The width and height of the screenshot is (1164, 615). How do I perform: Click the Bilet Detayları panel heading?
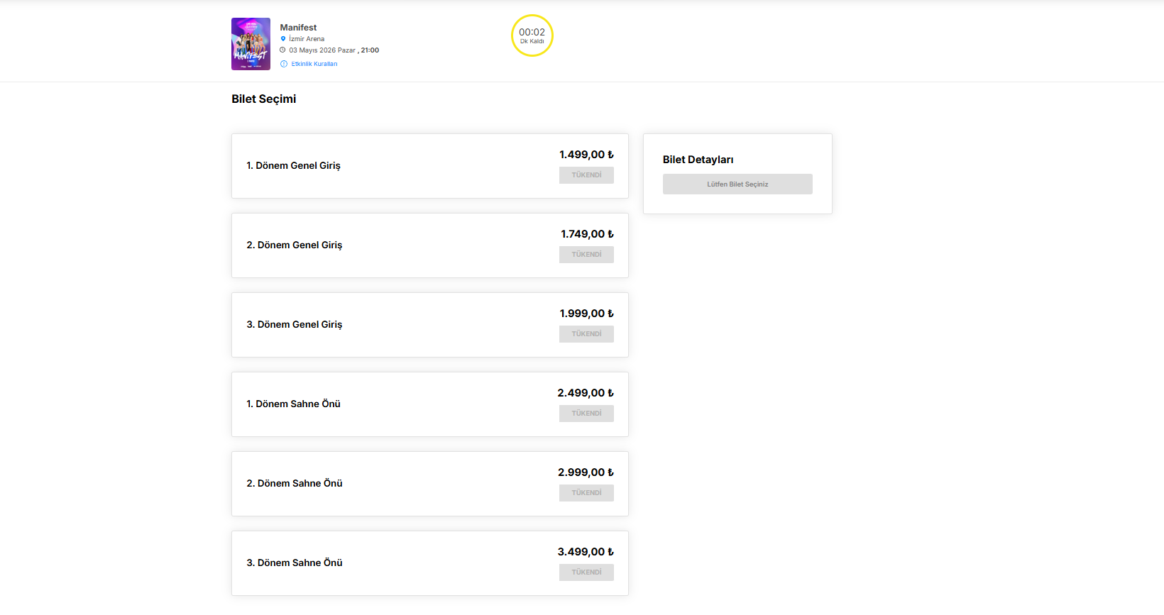click(x=698, y=160)
